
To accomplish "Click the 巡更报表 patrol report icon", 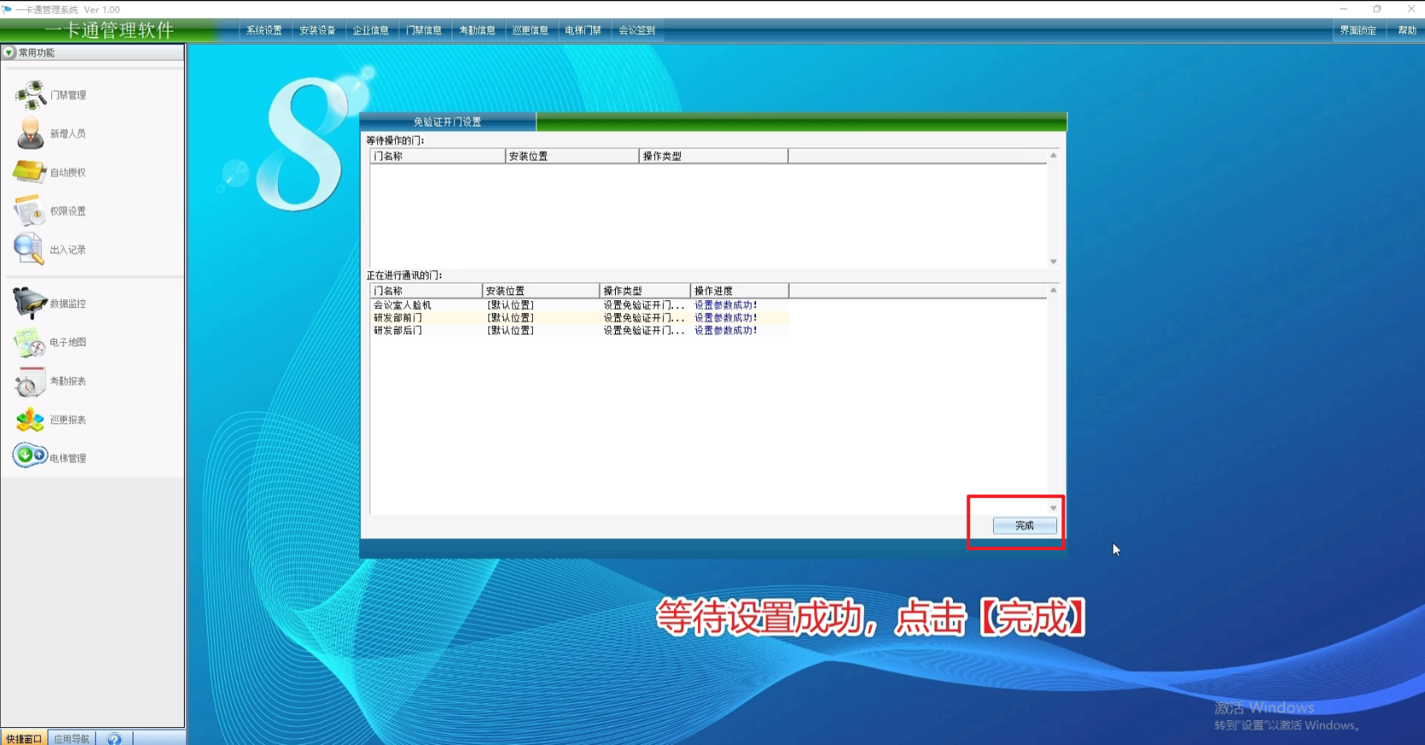I will coord(30,420).
